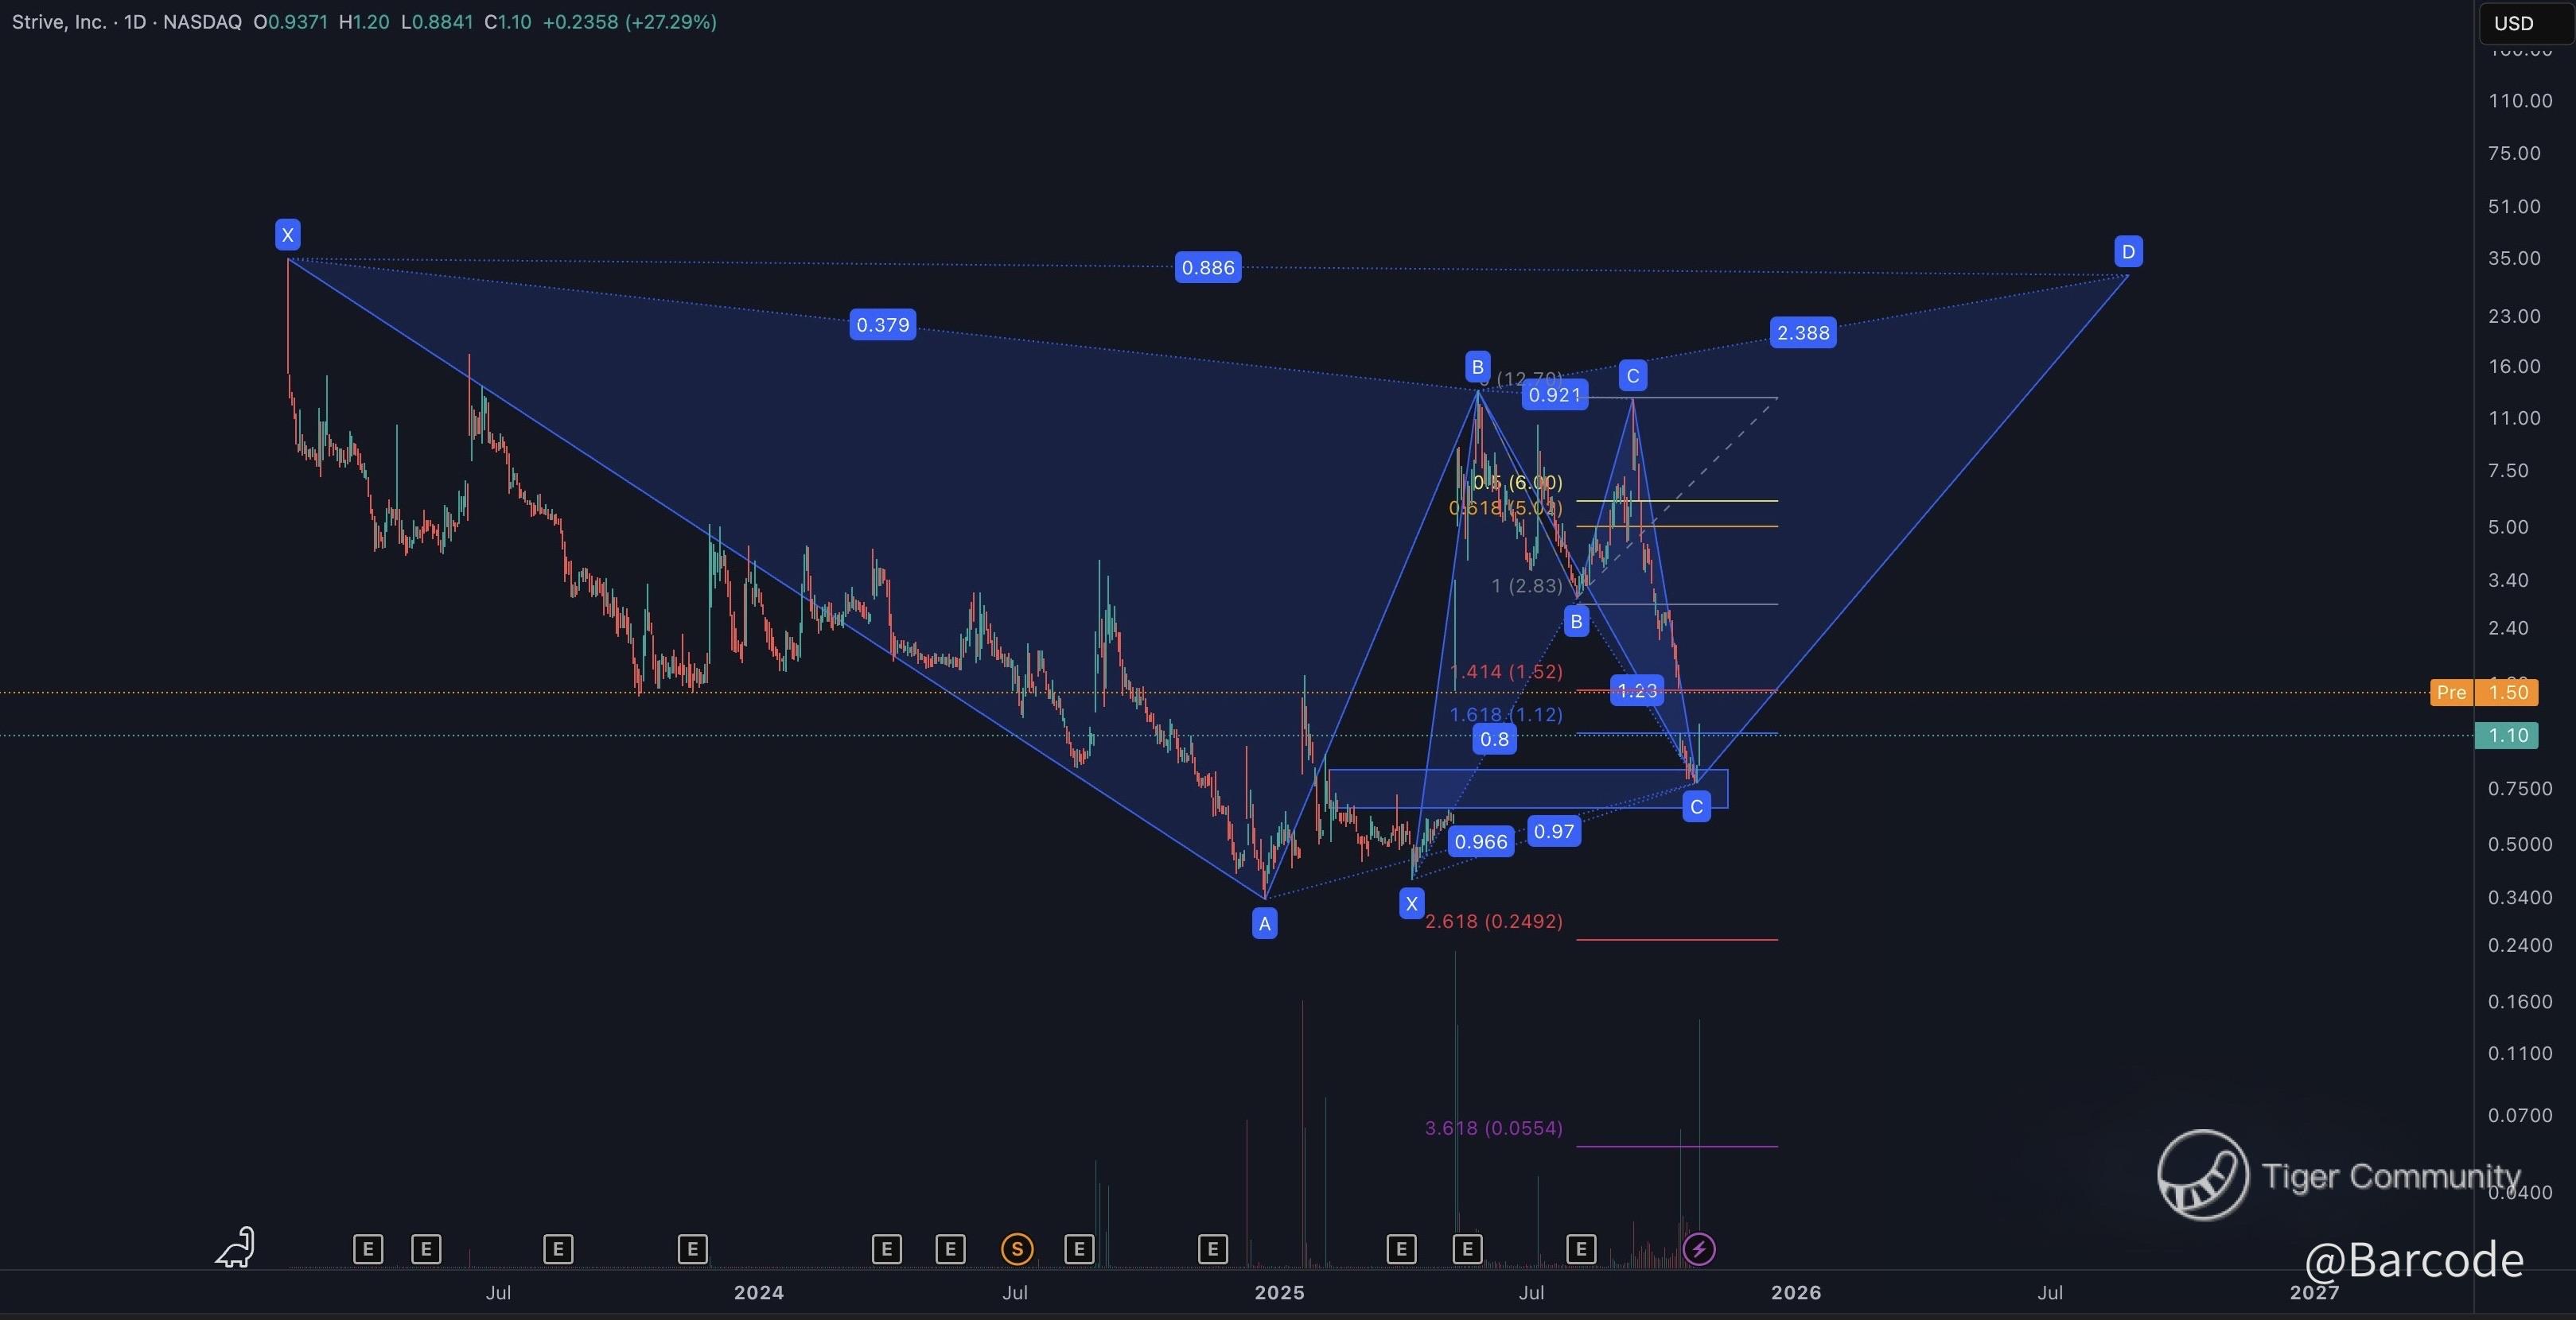This screenshot has width=2576, height=1320.
Task: Select the A point label at the chart low
Action: pyautogui.click(x=1264, y=923)
